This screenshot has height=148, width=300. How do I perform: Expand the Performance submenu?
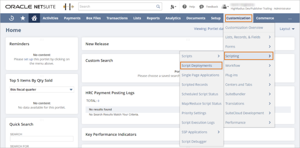[x=249, y=122]
